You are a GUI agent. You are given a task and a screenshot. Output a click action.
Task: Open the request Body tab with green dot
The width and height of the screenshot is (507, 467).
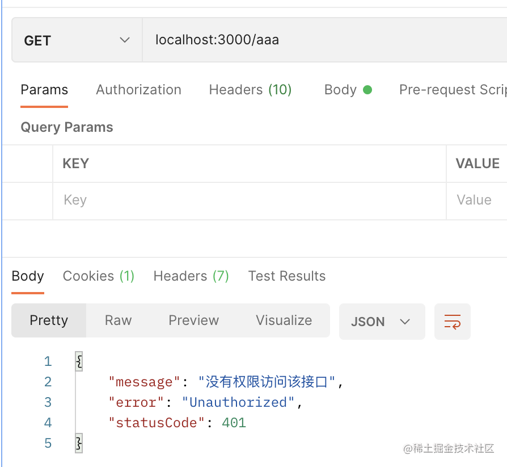[x=347, y=90]
